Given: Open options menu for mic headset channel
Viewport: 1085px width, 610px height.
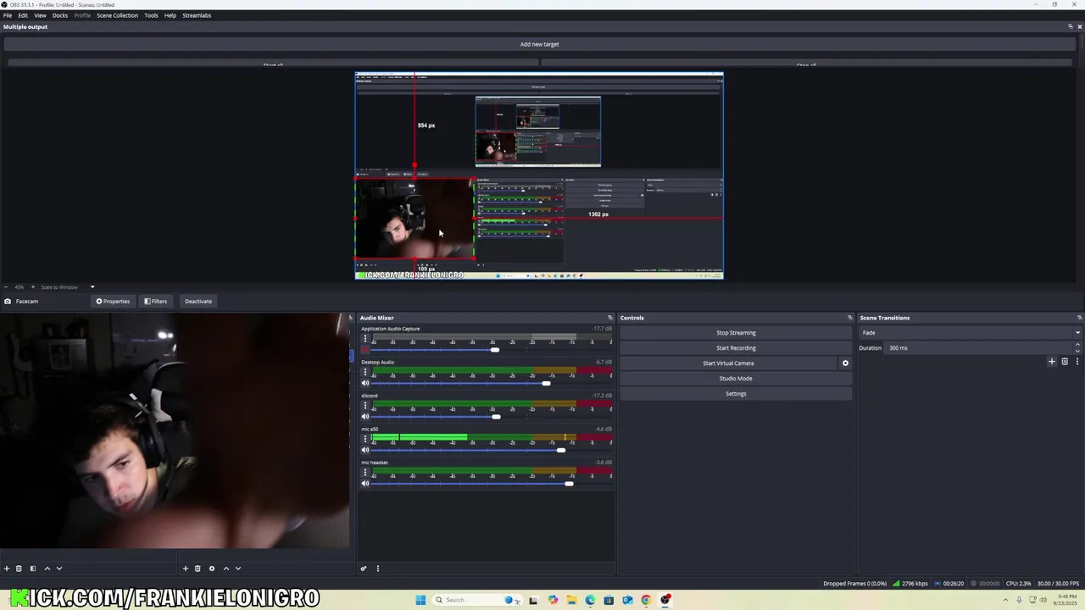Looking at the screenshot, I should pos(365,473).
